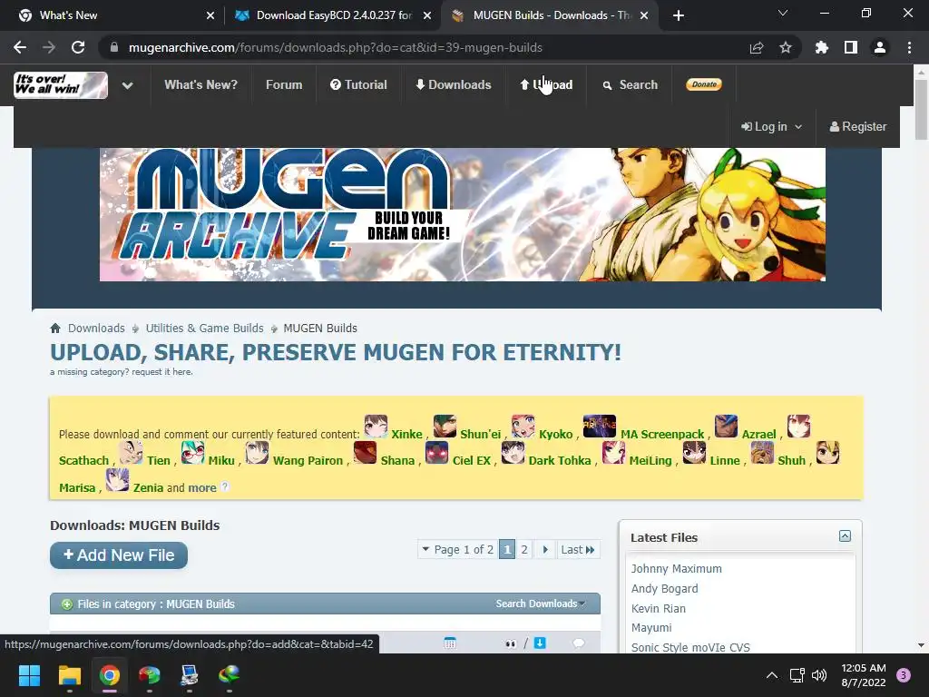Open the Forum menu item
This screenshot has width=929, height=697.
(284, 84)
